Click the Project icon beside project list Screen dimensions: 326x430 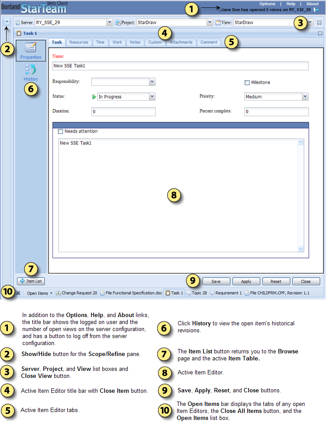(118, 22)
